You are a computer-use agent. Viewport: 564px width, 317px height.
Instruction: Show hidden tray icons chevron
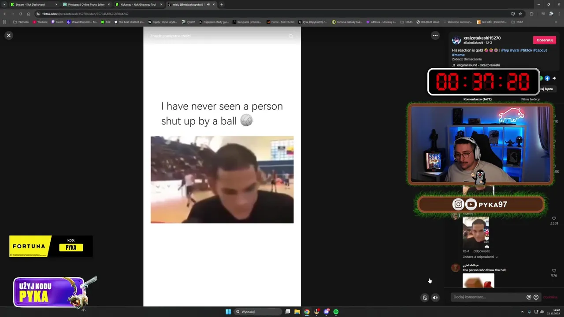(x=523, y=312)
